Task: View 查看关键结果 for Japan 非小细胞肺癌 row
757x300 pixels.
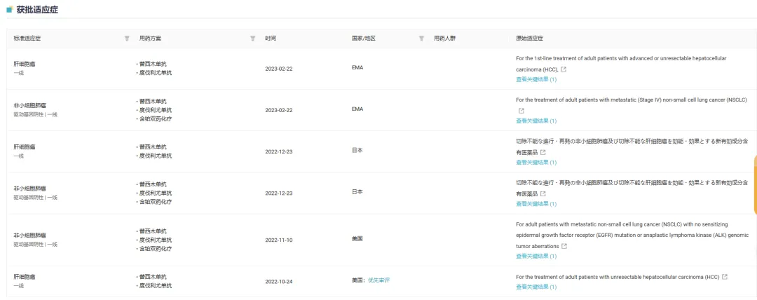Action: pos(536,203)
